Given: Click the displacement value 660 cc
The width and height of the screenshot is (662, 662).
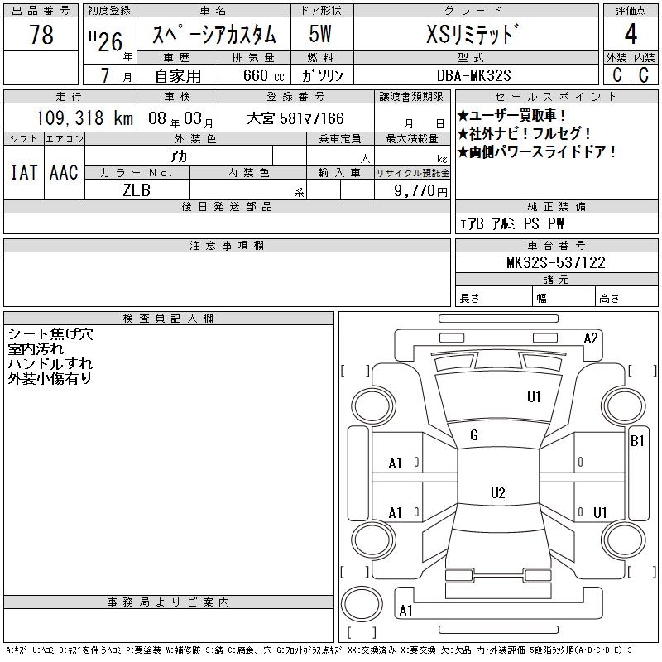Looking at the screenshot, I should 263,76.
